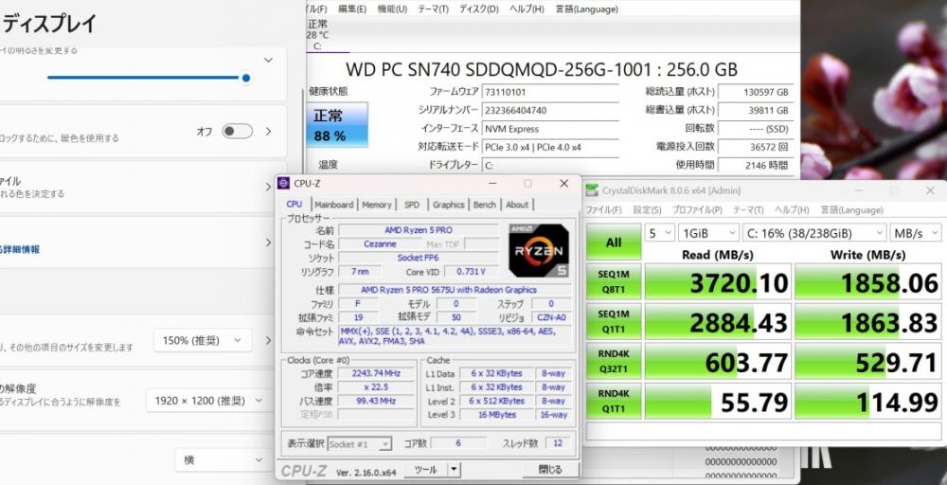
Task: Switch to Mainboard tab in CPU-Z
Action: tap(334, 205)
